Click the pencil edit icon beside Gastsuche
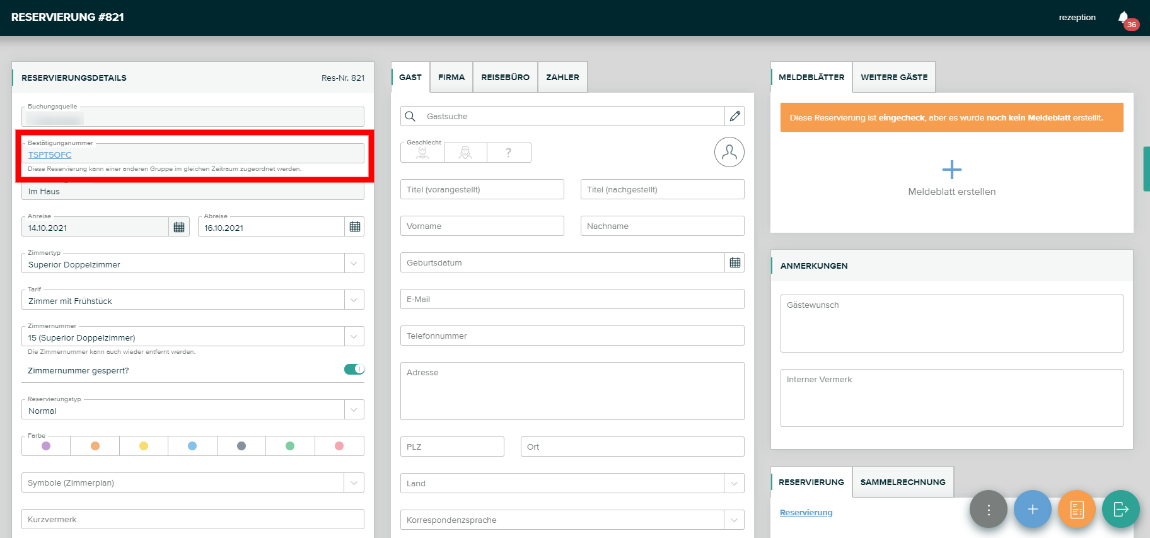Image resolution: width=1150 pixels, height=538 pixels. coord(735,116)
